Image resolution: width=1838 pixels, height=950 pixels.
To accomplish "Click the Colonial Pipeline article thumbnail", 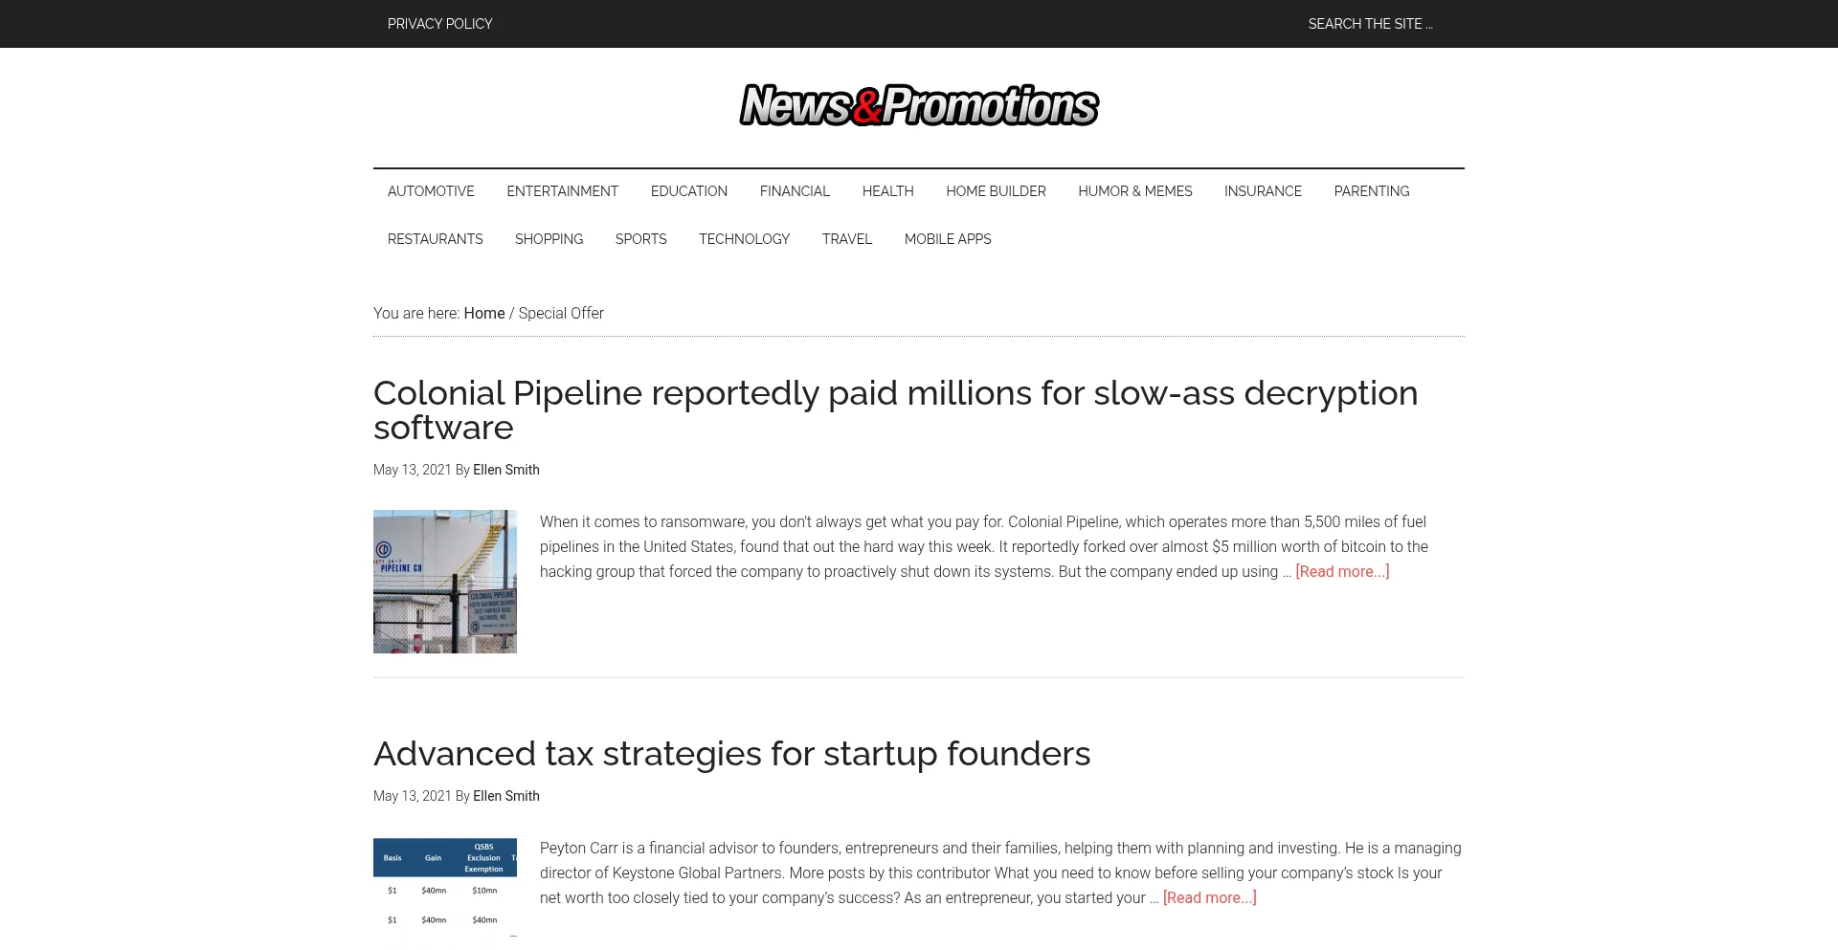I will 445,582.
